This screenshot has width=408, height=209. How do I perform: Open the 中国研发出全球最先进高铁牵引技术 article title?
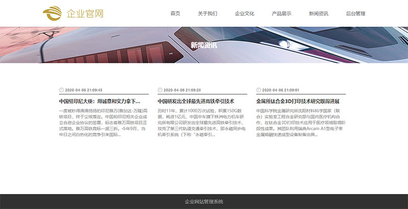pos(196,101)
